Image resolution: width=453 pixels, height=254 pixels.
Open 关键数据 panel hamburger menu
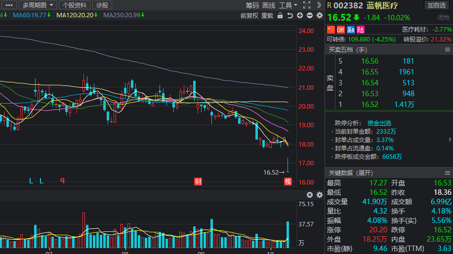448,173
